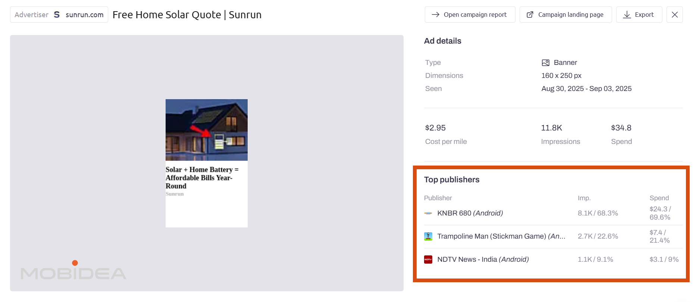Click the $24.3 / 69.6% spend cell
This screenshot has width=693, height=302.
(660, 213)
